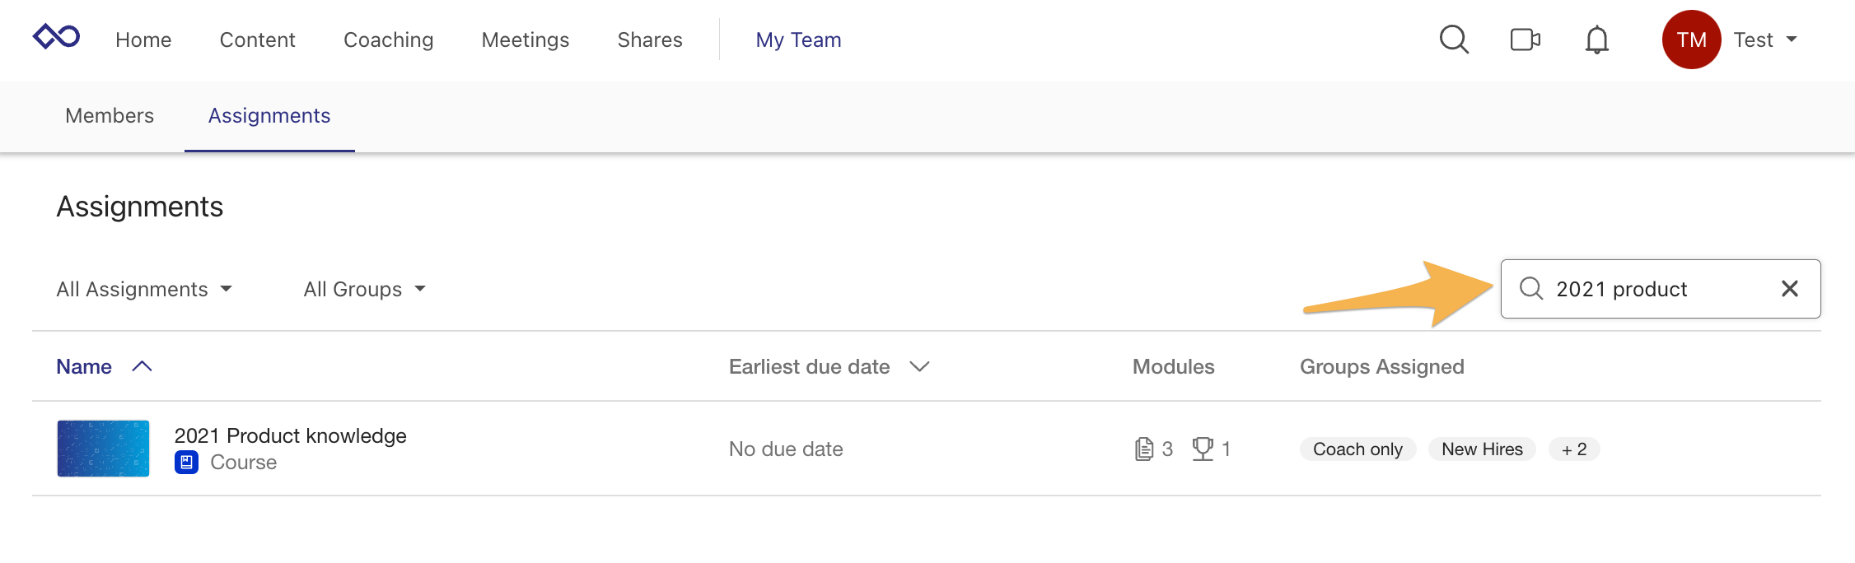This screenshot has height=563, width=1855.
Task: Open the 2021 Product knowledge course
Action: tap(290, 435)
